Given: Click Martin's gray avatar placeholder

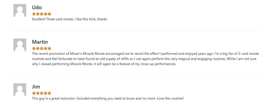Looking at the screenshot, I should point(20,45).
